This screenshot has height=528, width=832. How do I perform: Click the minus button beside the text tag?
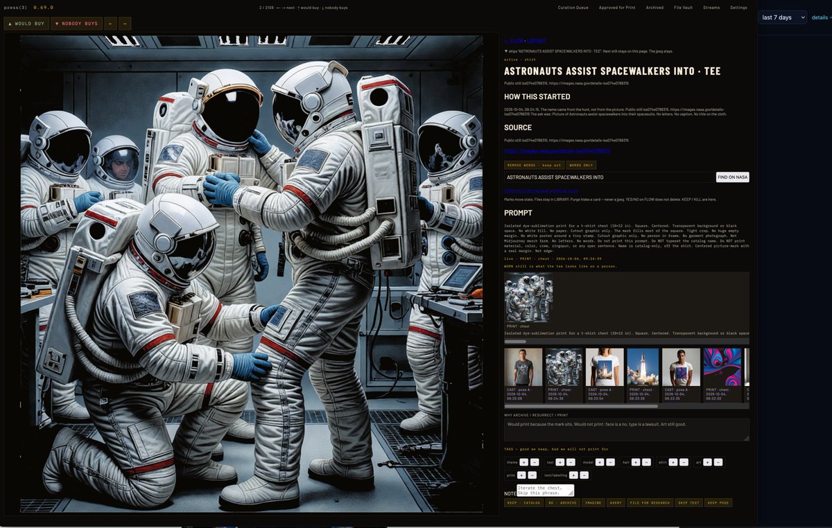tap(571, 462)
